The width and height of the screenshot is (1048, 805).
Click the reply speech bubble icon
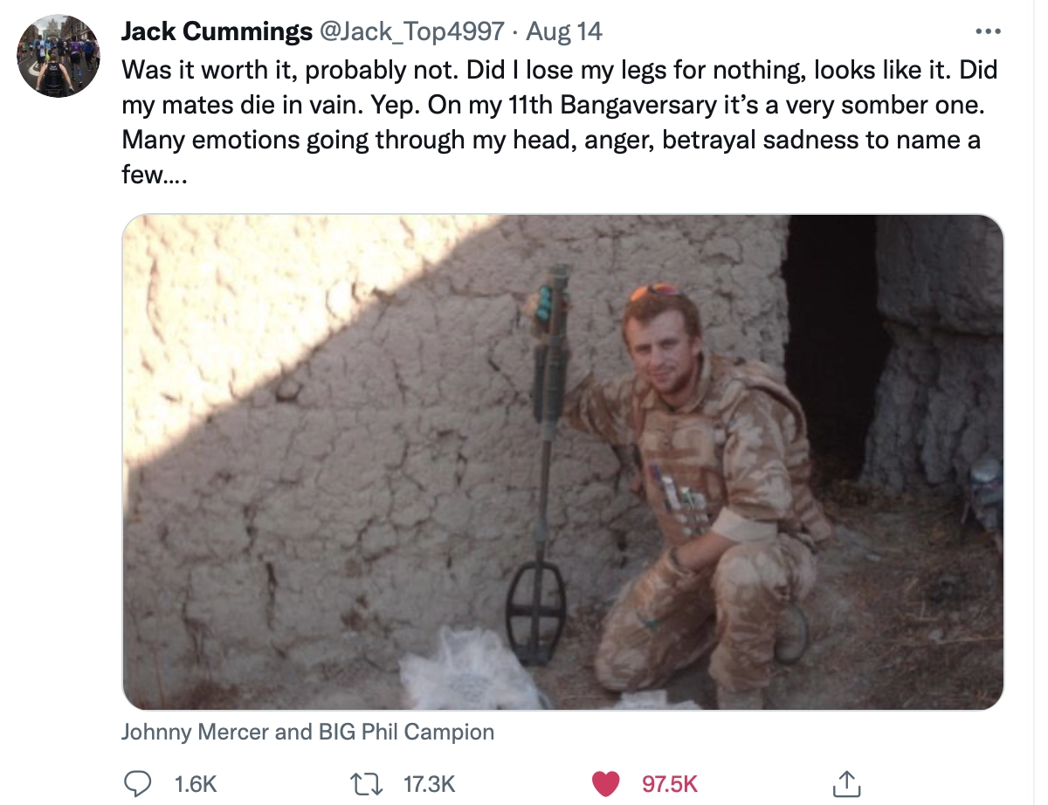click(138, 783)
